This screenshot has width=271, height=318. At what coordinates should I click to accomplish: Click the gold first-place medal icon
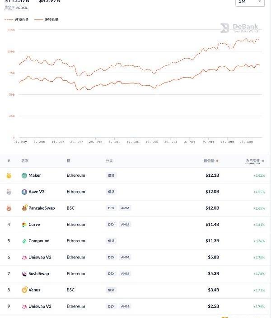pos(9,175)
